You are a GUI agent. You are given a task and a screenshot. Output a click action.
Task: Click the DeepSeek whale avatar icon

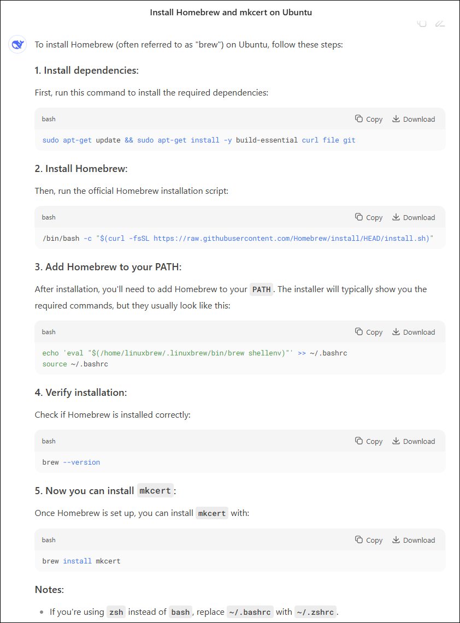pos(17,45)
